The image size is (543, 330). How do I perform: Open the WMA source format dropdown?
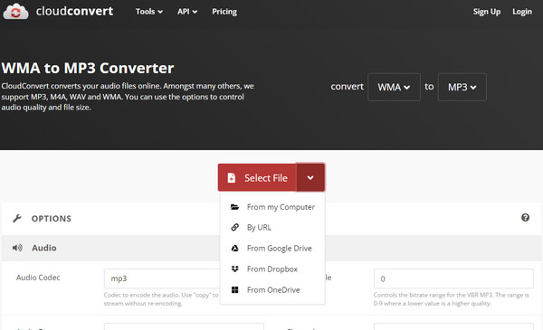tap(394, 87)
